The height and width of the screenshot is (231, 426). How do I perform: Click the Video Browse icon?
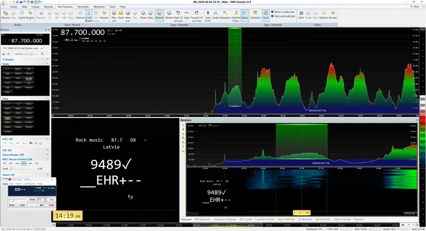333,15
